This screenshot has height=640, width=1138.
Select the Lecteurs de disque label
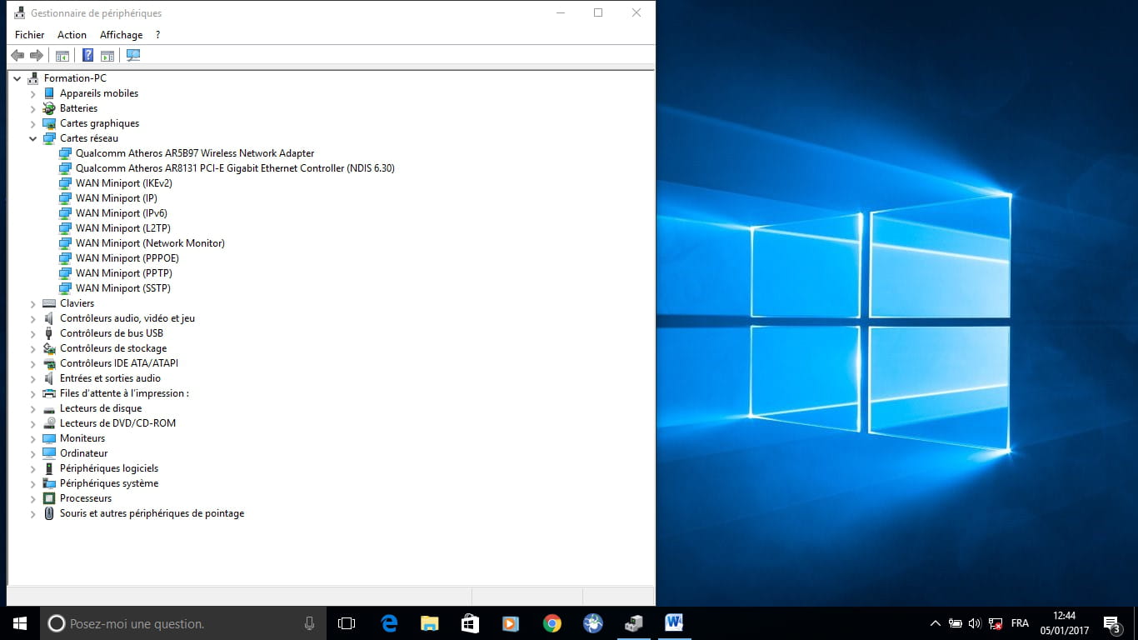click(101, 408)
